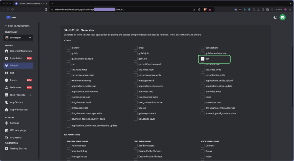
Task: Click the Bot puzzle piece icon
Action: (x=7, y=73)
